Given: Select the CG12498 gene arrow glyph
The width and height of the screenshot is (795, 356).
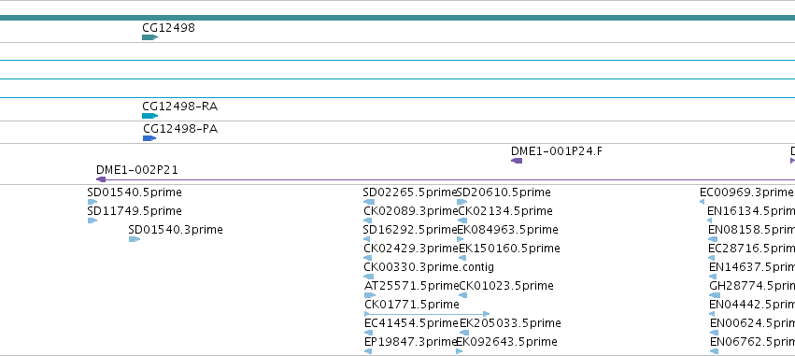Looking at the screenshot, I should coord(150,37).
